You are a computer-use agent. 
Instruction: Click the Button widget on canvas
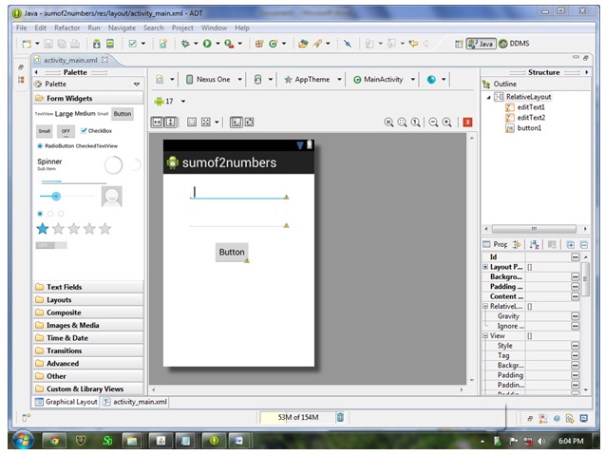[x=232, y=252]
